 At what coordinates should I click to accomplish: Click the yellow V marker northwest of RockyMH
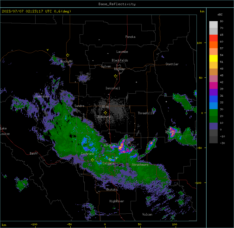(x=48, y=50)
